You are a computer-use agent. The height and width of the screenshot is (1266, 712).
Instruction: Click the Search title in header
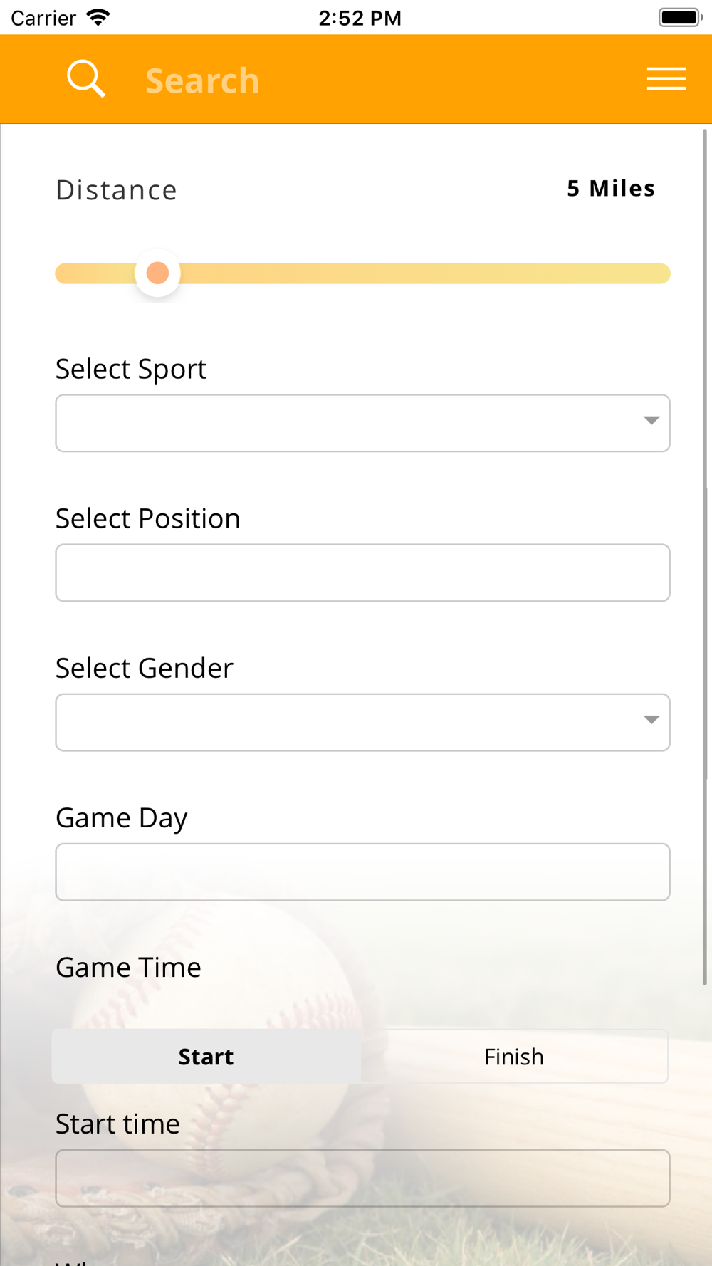pos(202,80)
